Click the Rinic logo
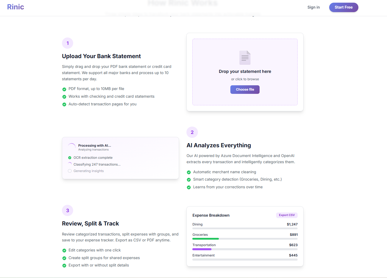The height and width of the screenshot is (278, 387). click(x=15, y=7)
